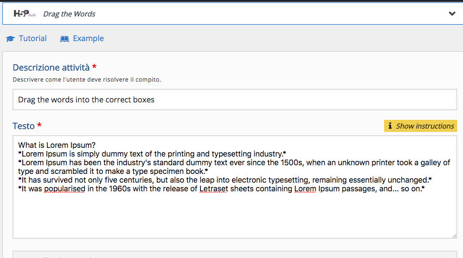Focus the Descrizione attività input field
The image size is (463, 258).
pyautogui.click(x=235, y=100)
